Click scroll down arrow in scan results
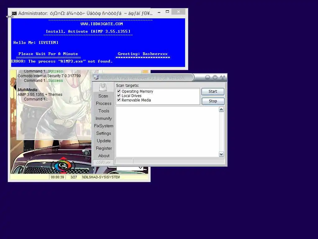Screen dimensions: 318x239 click(221, 154)
